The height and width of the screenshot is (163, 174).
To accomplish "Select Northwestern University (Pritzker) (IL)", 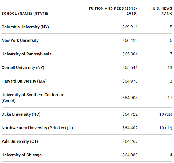I will (37, 128).
